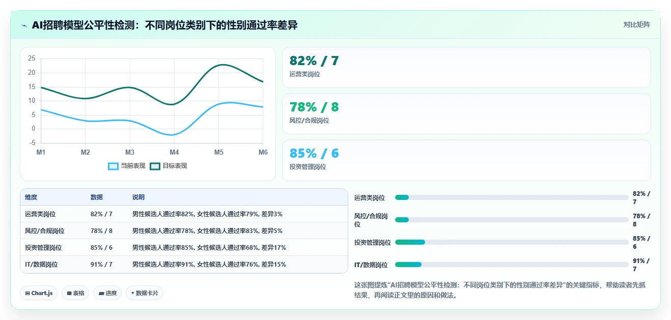Image resolution: width=671 pixels, height=320 pixels.
Task: Click the 目标表现 line peak near M5
Action: click(x=222, y=65)
